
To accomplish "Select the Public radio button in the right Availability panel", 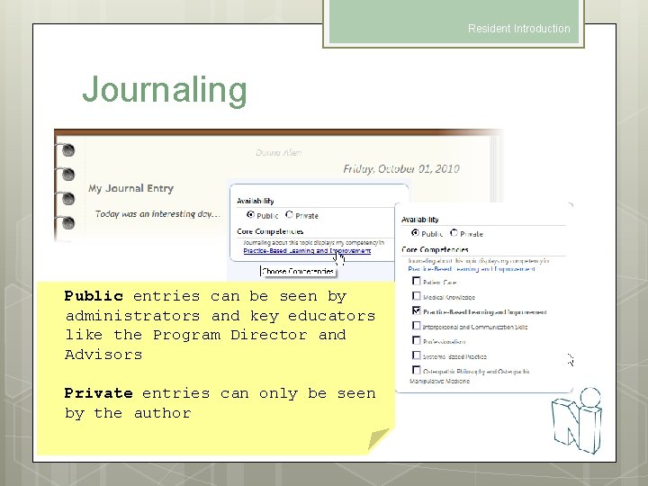I will (x=415, y=233).
